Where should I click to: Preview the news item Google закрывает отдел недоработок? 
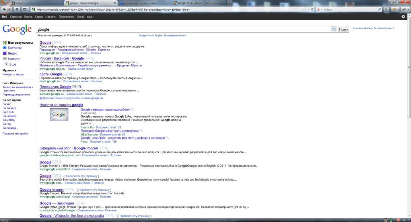point(132,109)
